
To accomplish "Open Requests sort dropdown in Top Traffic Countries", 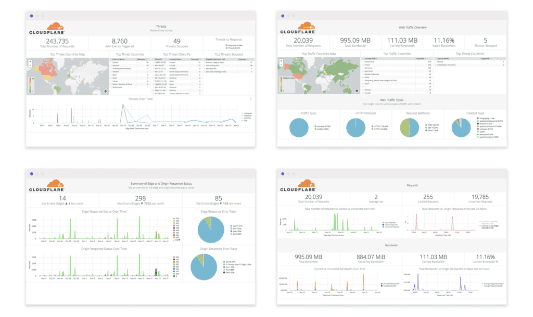I will coord(421,59).
